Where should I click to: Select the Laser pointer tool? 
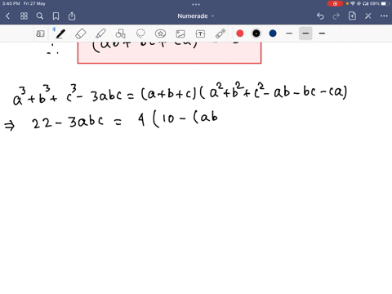coord(220,33)
